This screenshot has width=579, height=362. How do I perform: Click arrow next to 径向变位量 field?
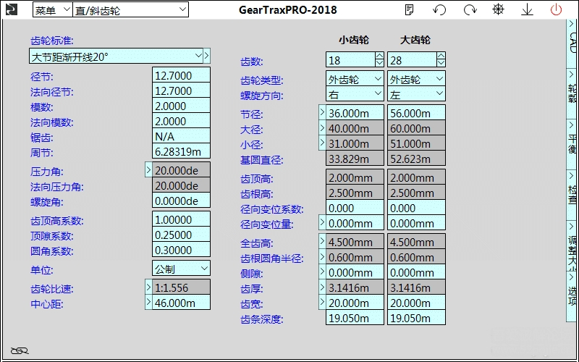coord(322,222)
